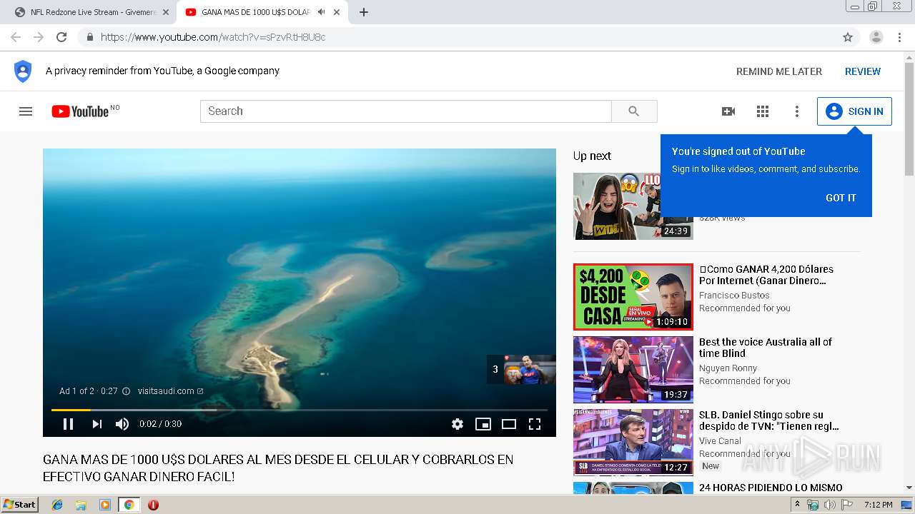Viewport: 915px width, 514px height.
Task: Open Best the voice Australia thumbnail
Action: pos(633,370)
